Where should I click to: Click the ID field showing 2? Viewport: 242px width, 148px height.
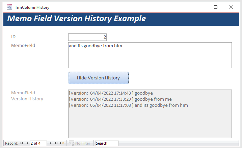[87, 37]
